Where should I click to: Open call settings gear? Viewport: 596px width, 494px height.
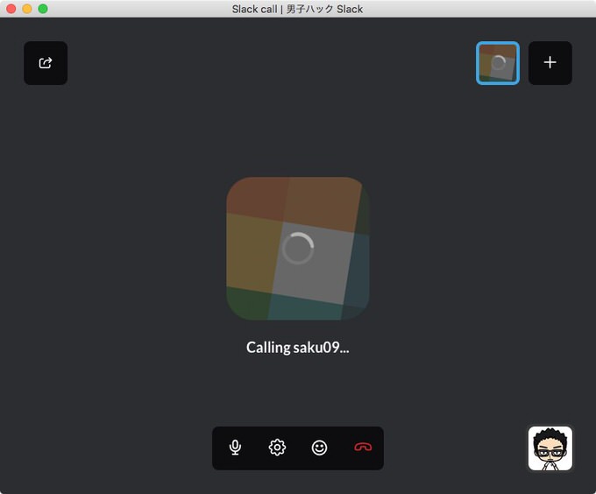click(277, 448)
